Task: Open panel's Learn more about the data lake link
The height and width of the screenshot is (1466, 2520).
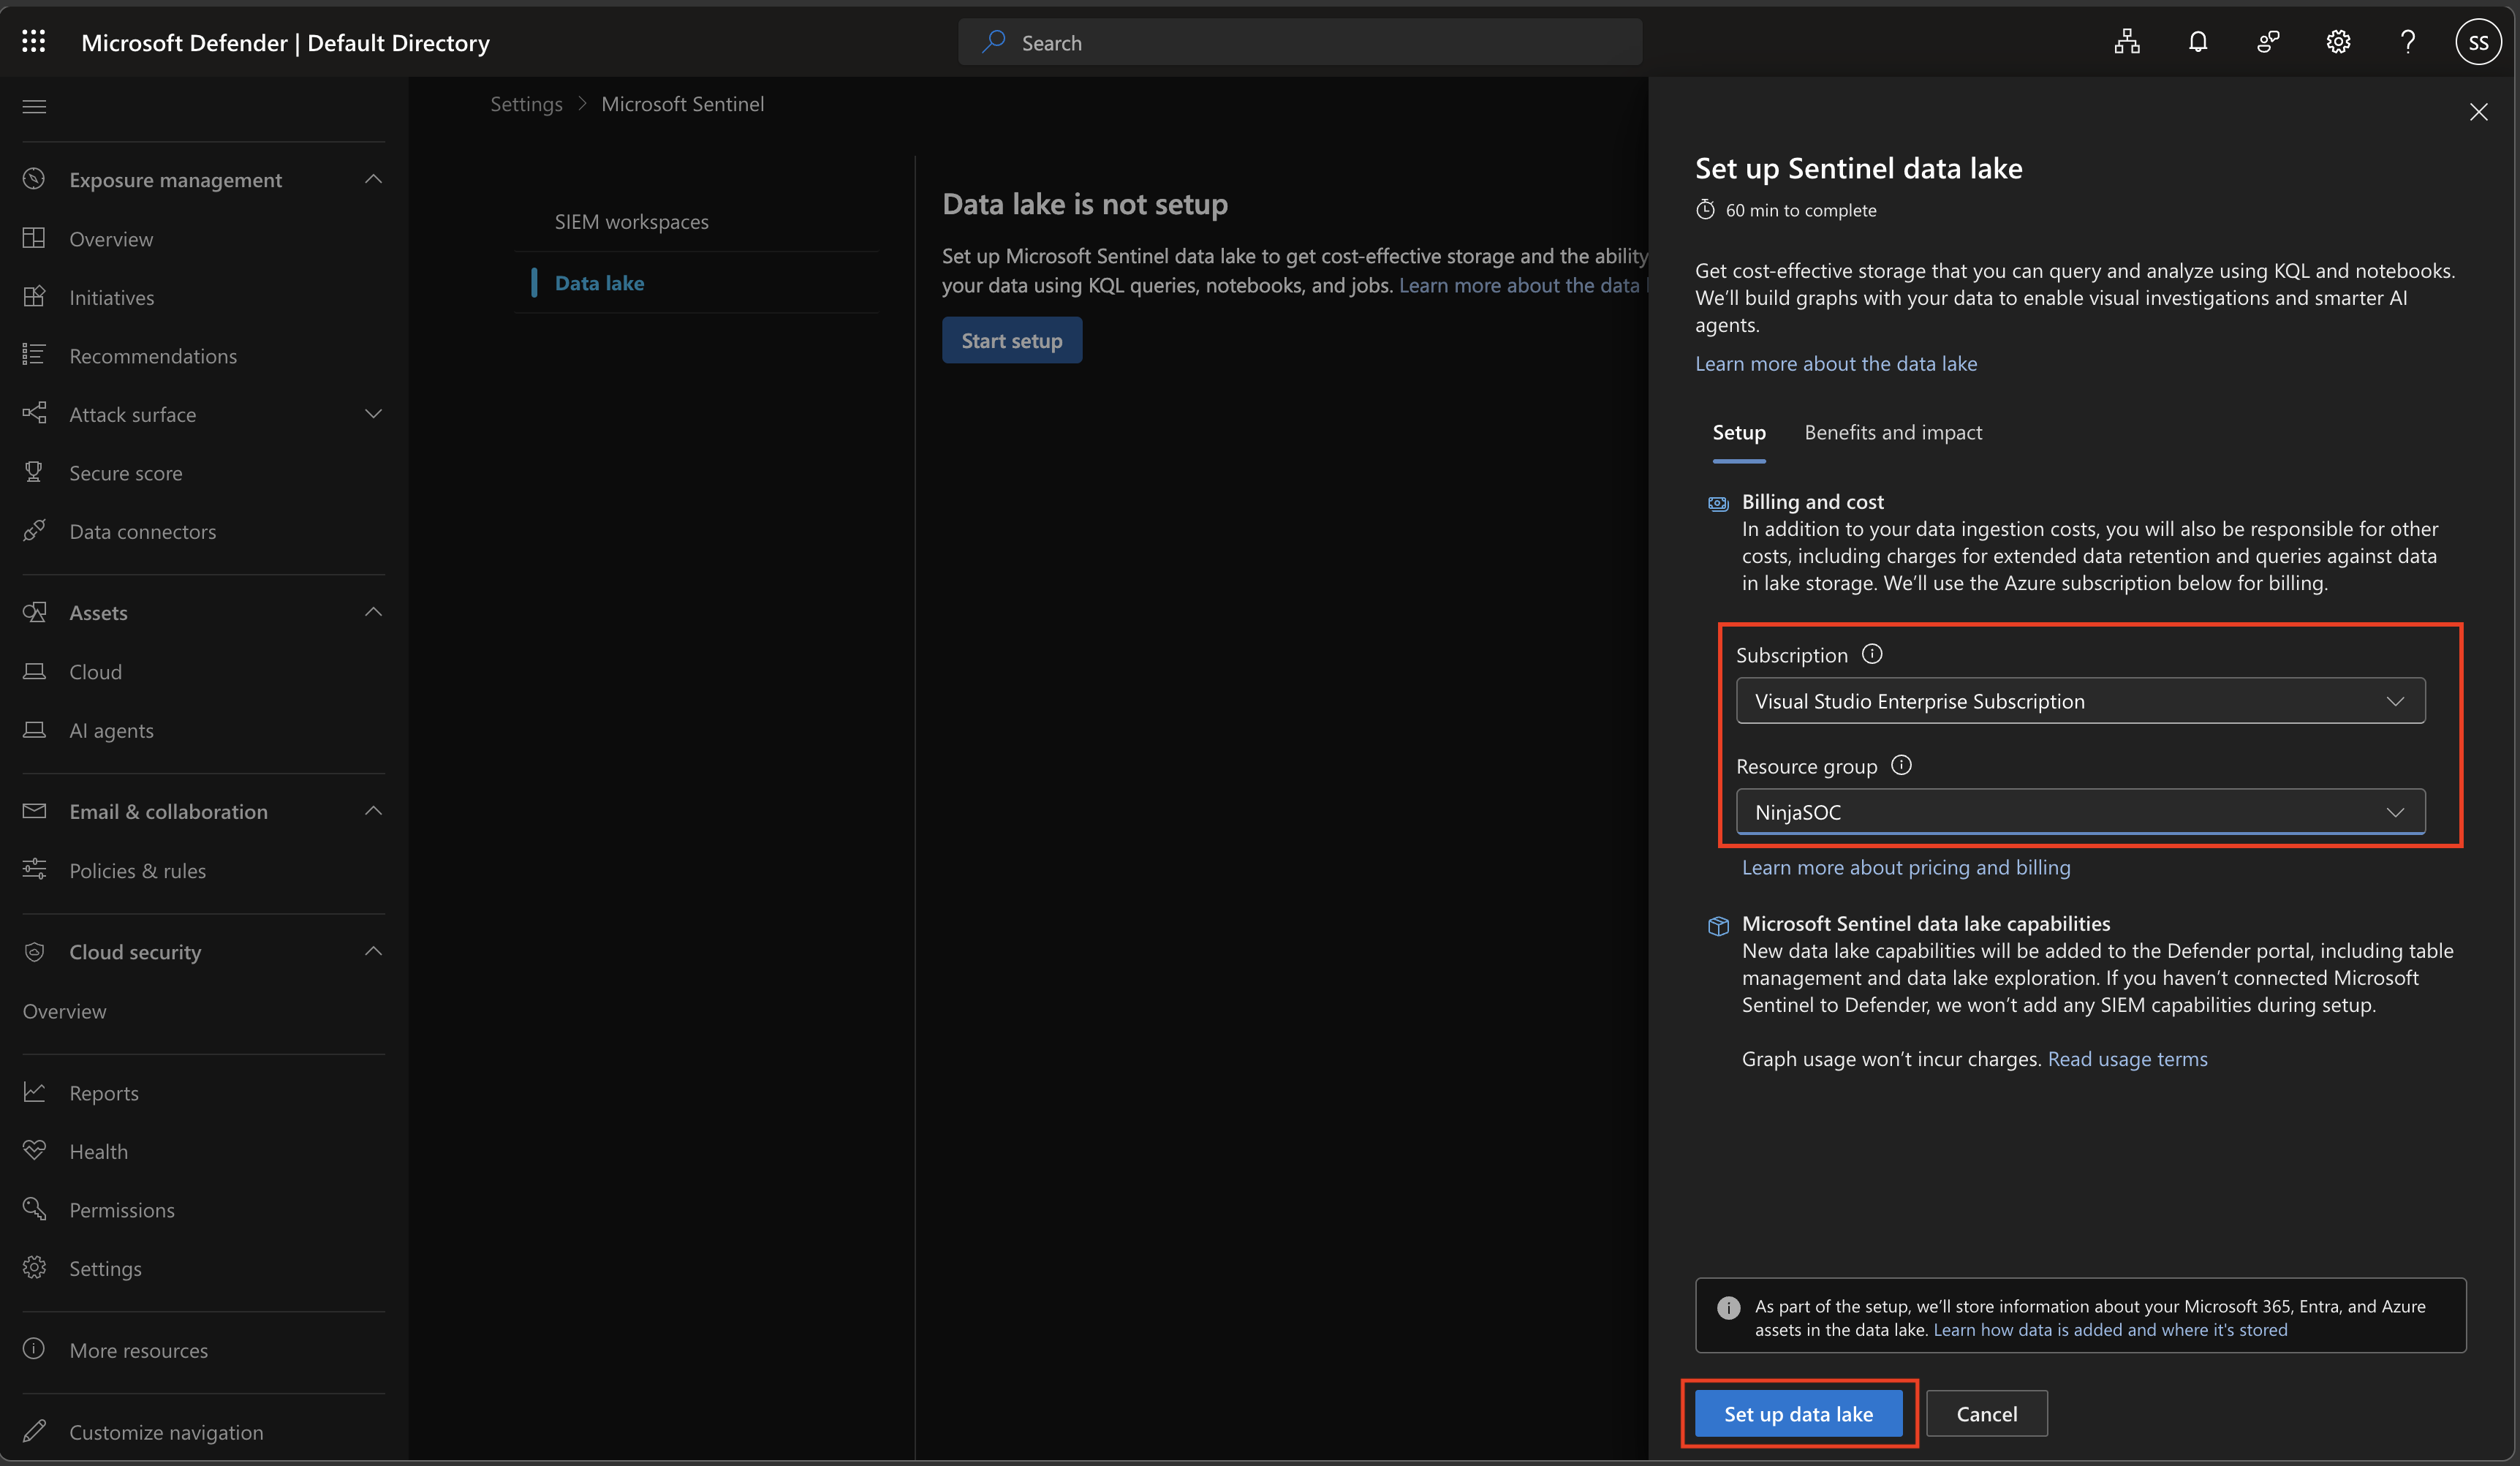Action: (x=1836, y=364)
